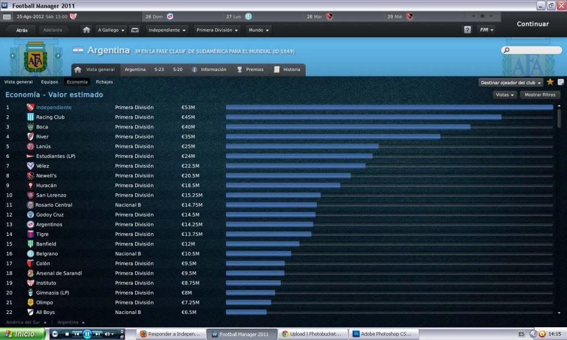Screen dimensions: 567x340
Task: Click the Tigre club badge
Action: (30, 234)
